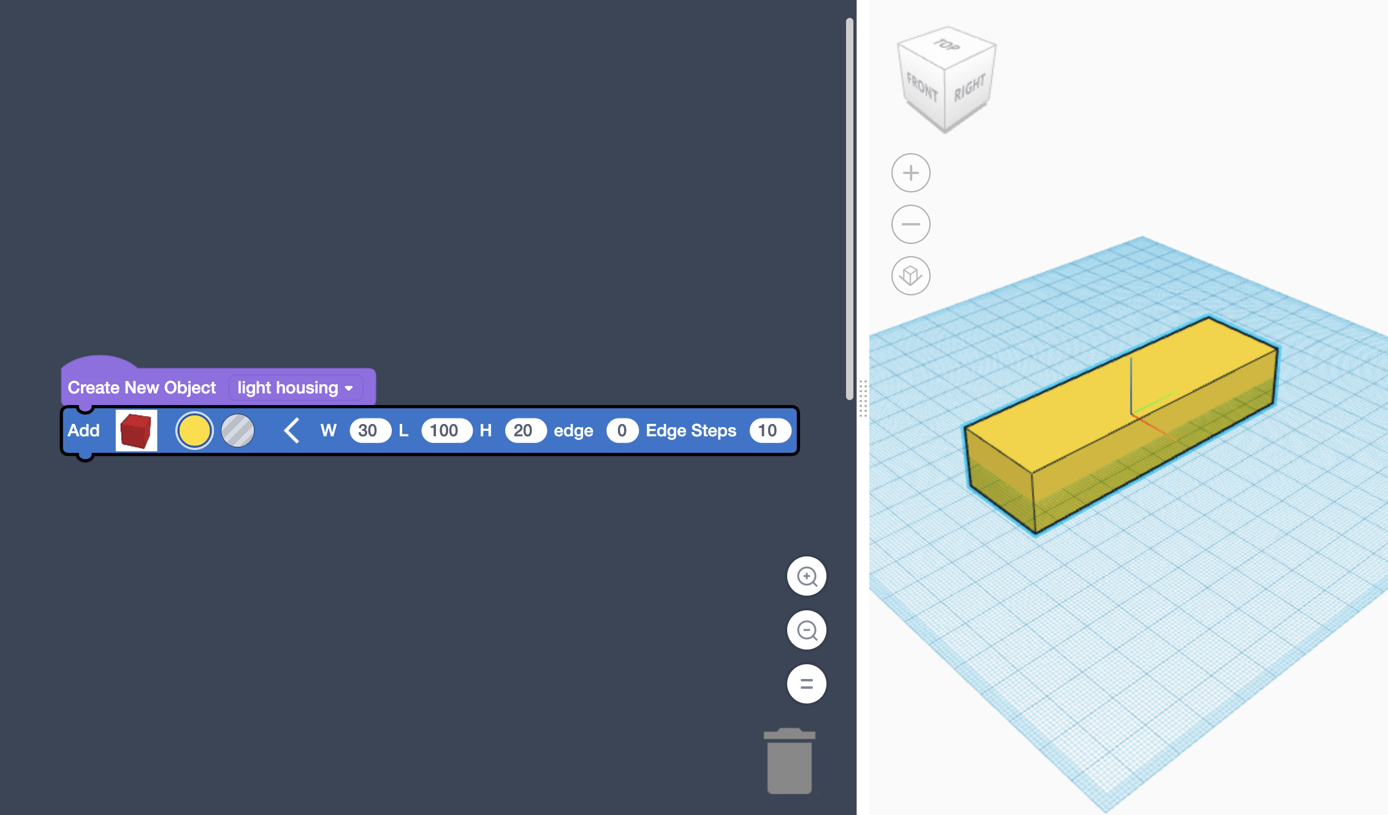Set the object as a hole
Viewport: 1388px width, 815px height.
[x=237, y=430]
